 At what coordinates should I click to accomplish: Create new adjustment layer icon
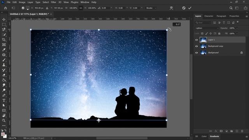[x=226, y=131]
